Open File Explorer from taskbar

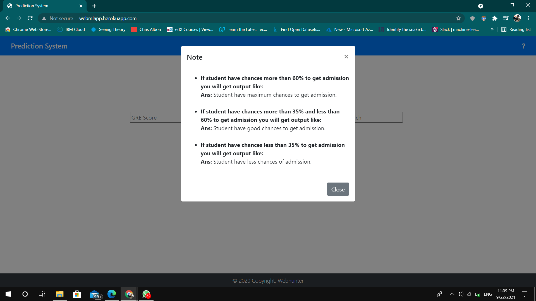[60, 294]
